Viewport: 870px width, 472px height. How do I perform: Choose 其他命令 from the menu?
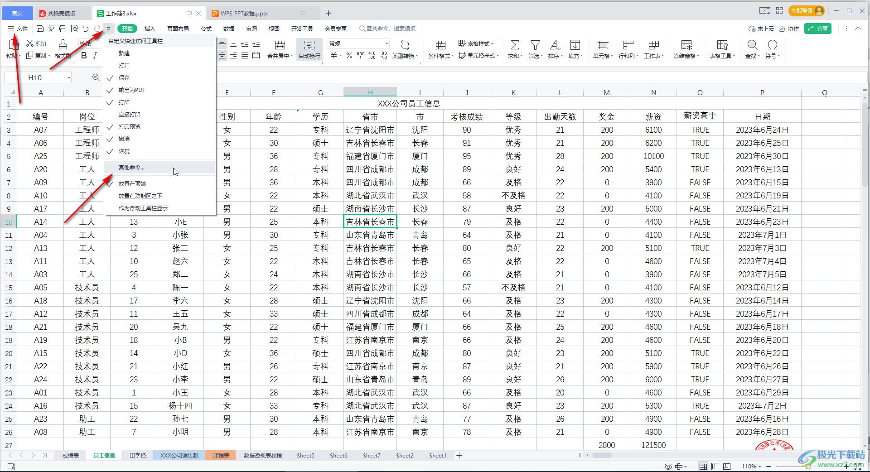pyautogui.click(x=131, y=167)
